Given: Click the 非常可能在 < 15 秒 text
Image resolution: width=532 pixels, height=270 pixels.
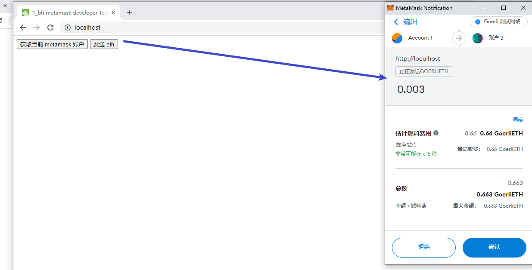Looking at the screenshot, I should 416,154.
